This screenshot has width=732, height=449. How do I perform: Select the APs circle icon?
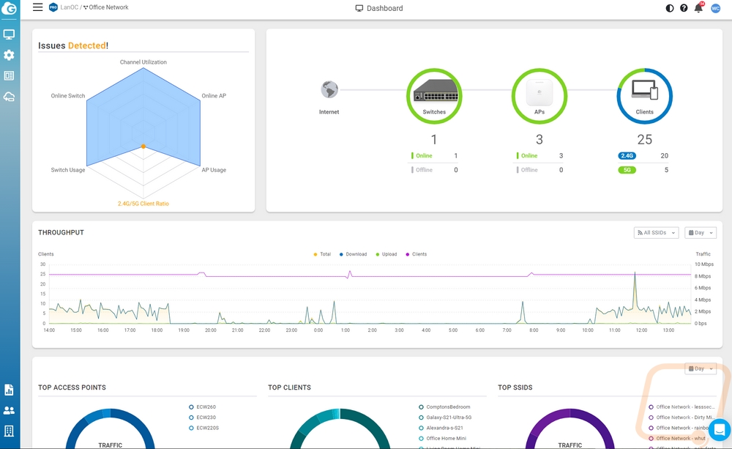click(x=539, y=96)
